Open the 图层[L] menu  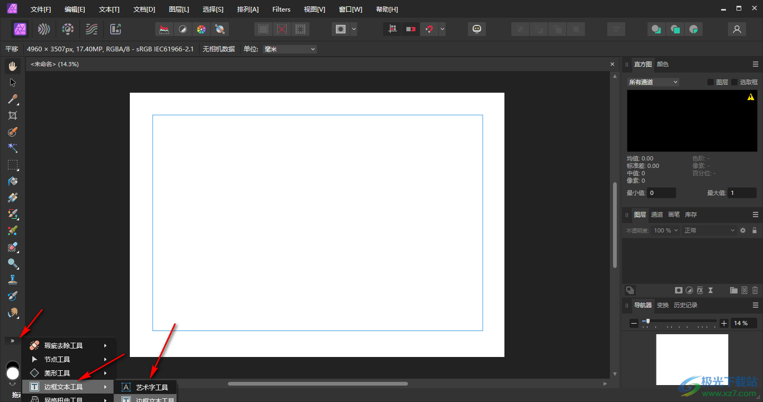tap(179, 9)
